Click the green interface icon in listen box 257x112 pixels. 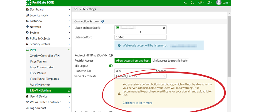[x=118, y=28]
